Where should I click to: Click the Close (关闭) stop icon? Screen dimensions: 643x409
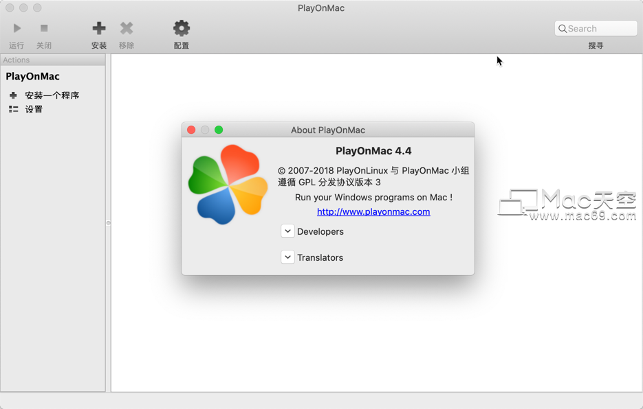click(44, 28)
